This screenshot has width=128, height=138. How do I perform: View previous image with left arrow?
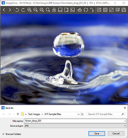pos(4,10)
